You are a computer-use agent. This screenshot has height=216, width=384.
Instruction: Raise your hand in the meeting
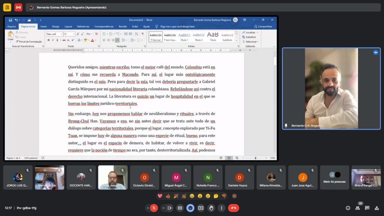pyautogui.click(x=211, y=208)
